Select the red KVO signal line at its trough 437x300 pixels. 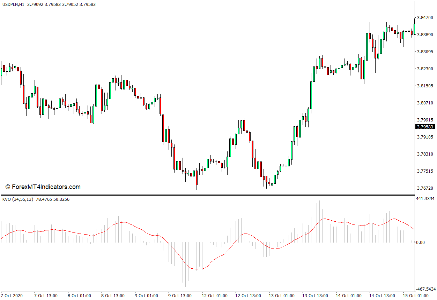point(197,269)
